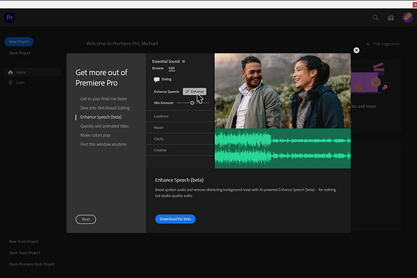417x278 pixels.
Task: Click the Premiere Pro logo icon
Action: pos(10,17)
